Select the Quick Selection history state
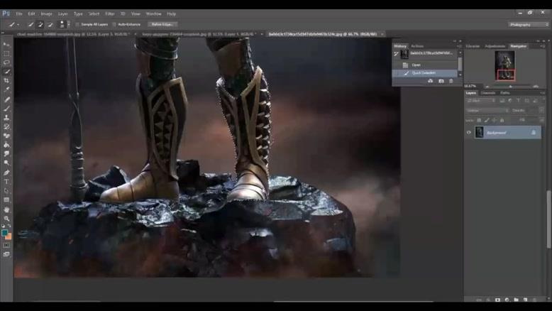 click(425, 73)
